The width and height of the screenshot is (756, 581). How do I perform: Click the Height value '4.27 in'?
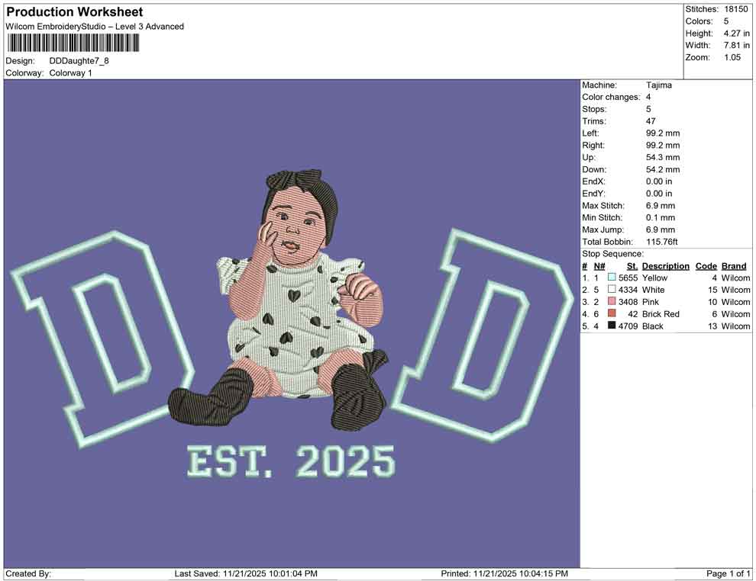(736, 34)
